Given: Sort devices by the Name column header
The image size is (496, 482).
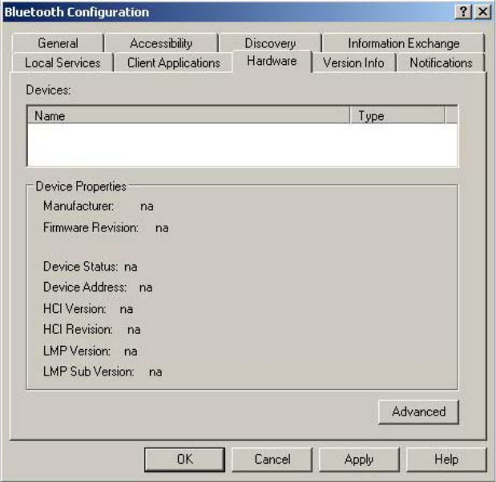Looking at the screenshot, I should pyautogui.click(x=189, y=115).
